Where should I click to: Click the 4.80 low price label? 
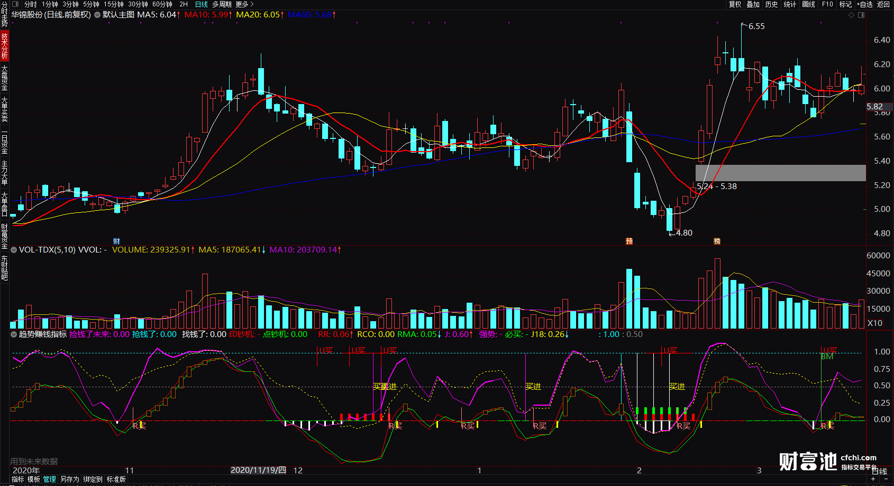point(684,233)
